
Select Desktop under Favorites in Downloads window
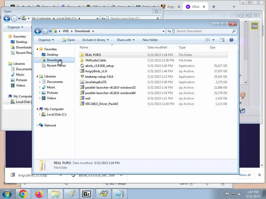(x=52, y=55)
